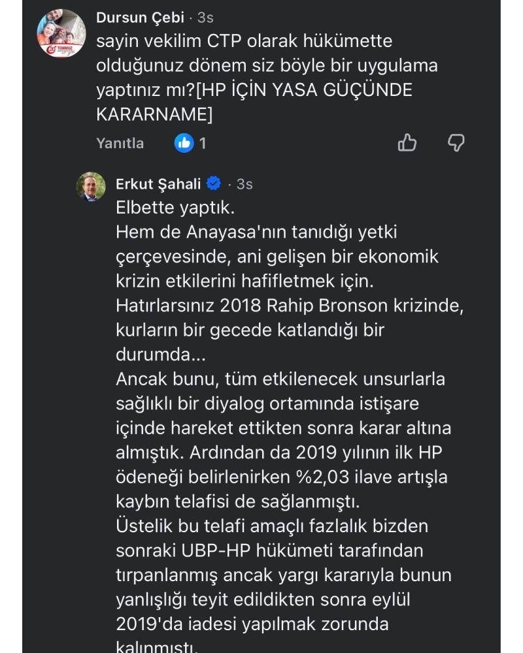Click the blue like reaction icon

[184, 143]
